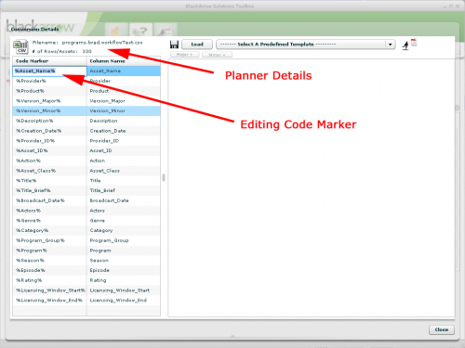Screen dimensions: 465x348
Task: Select the Description column name cell
Action: coord(124,121)
